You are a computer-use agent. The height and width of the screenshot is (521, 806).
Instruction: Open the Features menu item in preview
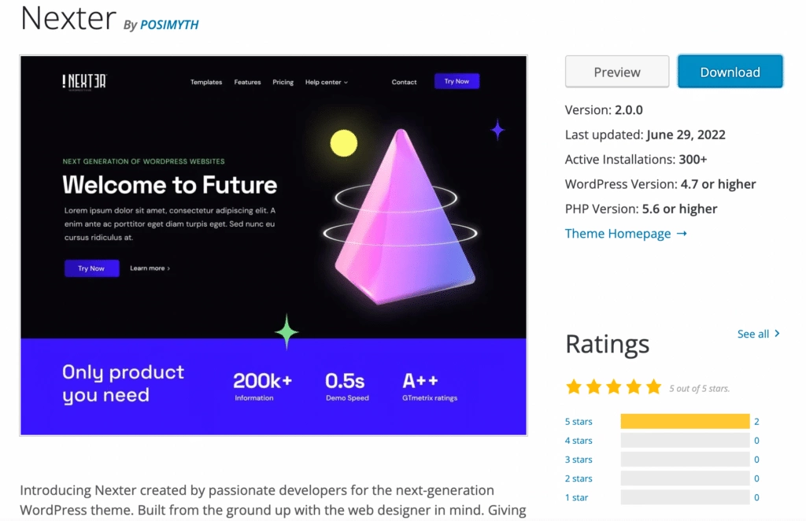[x=247, y=82]
